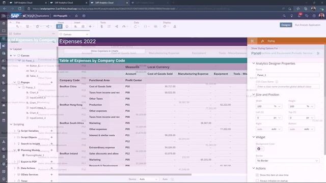Open the Width unit dropdown
The width and height of the screenshot is (326, 183).
pos(277,106)
